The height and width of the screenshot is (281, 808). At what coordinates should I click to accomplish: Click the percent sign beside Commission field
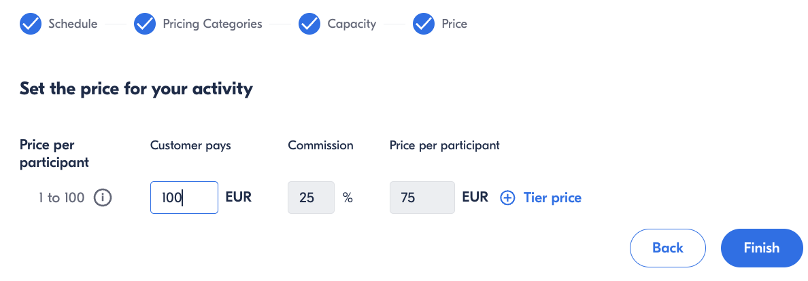[348, 198]
